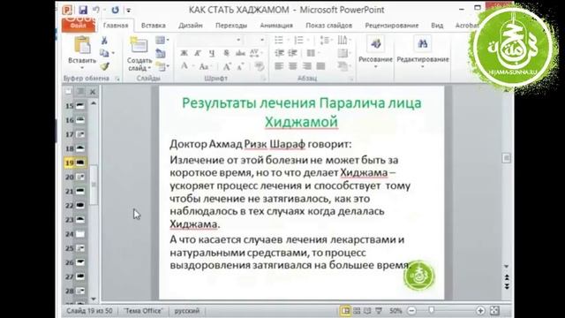Click the Increase font size icon

coord(227,66)
